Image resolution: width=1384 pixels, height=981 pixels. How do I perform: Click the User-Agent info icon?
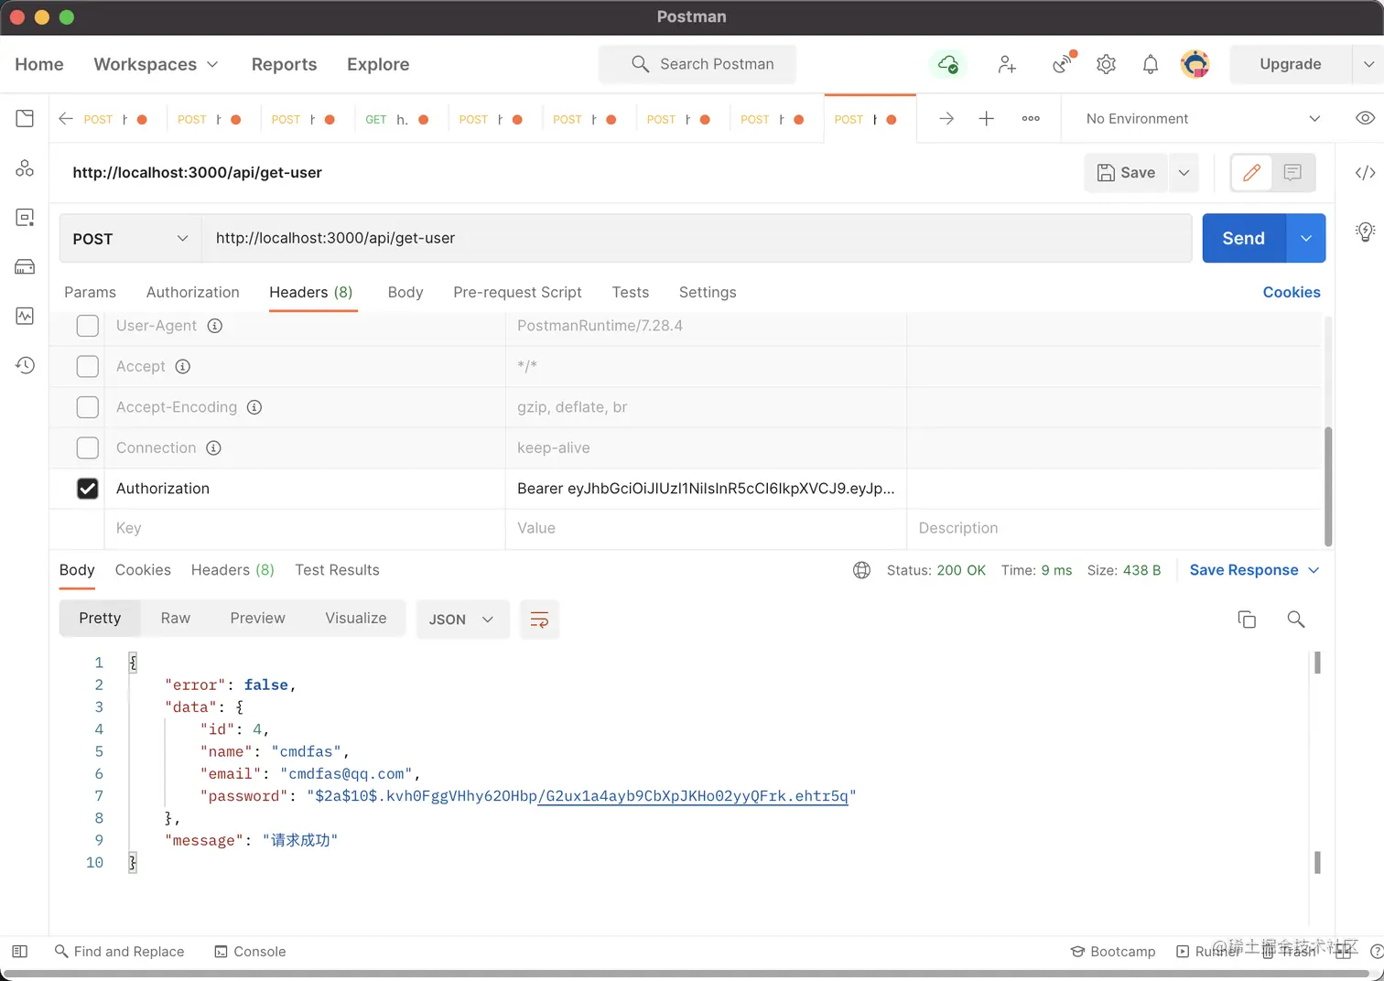coord(215,326)
